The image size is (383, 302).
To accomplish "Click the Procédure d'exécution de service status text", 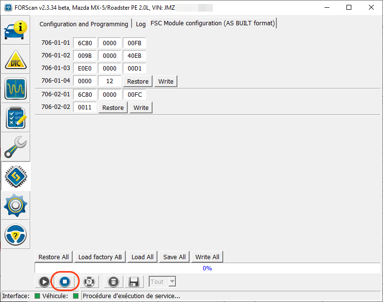I will pos(132,296).
